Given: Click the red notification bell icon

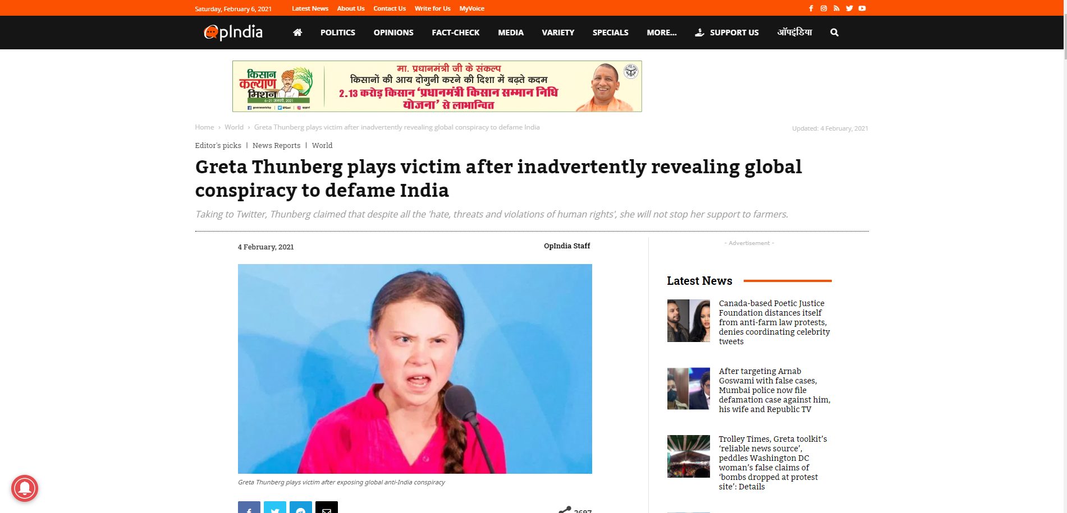Looking at the screenshot, I should tap(25, 488).
